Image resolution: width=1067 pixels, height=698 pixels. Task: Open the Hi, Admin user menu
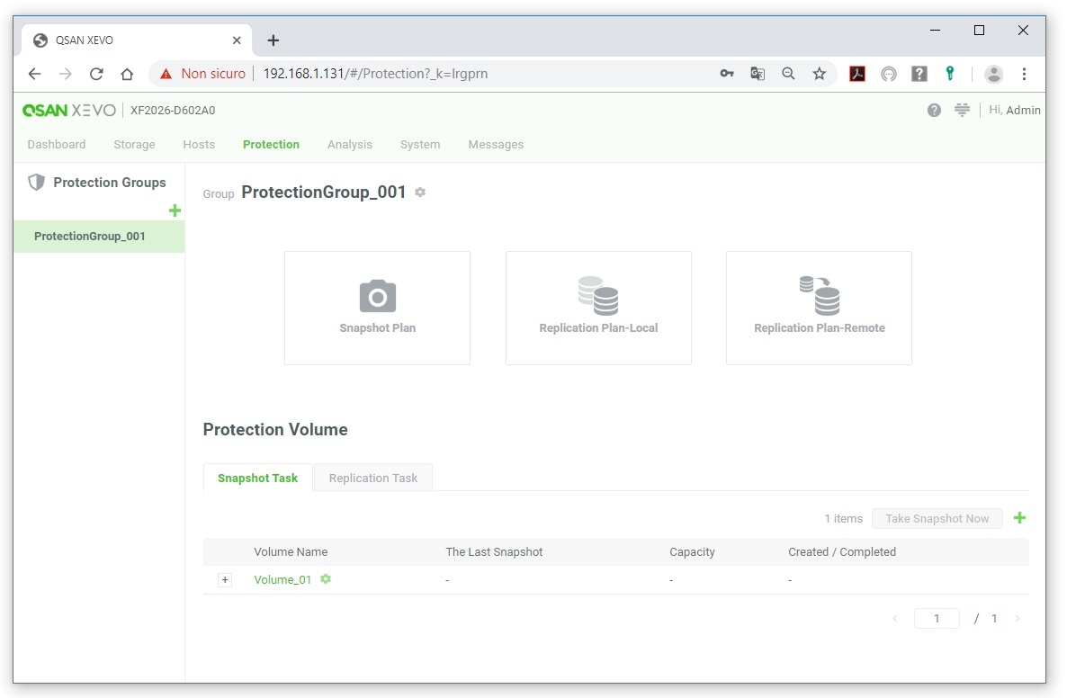click(1014, 111)
